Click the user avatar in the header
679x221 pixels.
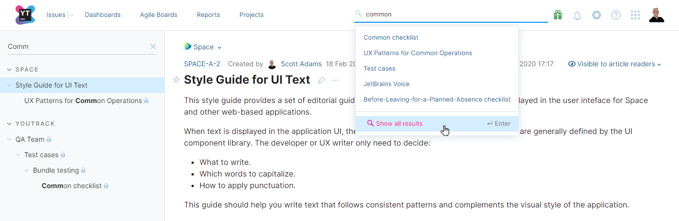point(657,15)
